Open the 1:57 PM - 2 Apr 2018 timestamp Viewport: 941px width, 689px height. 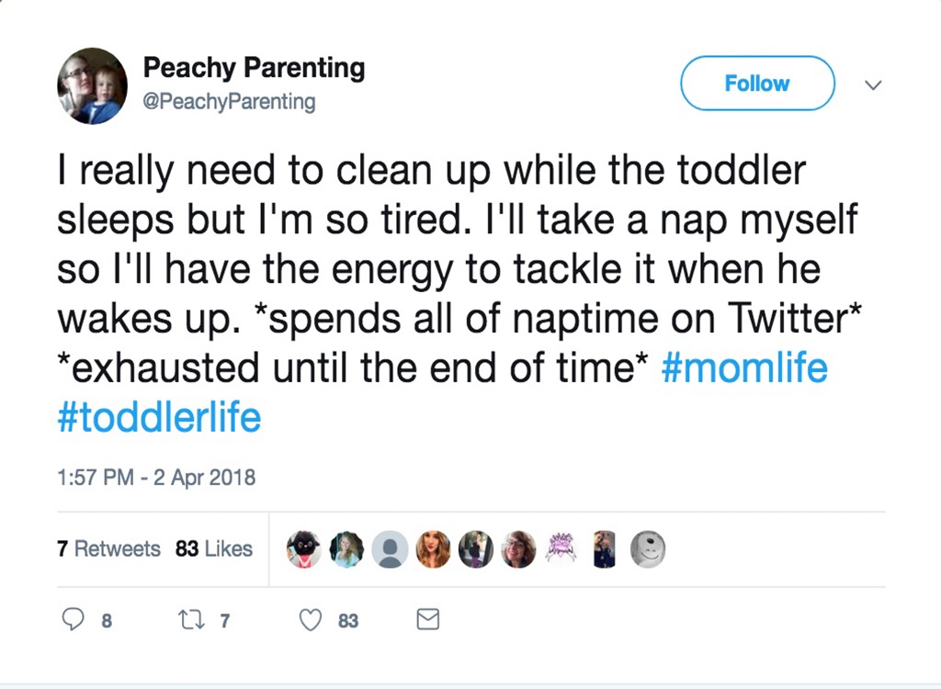pyautogui.click(x=156, y=478)
